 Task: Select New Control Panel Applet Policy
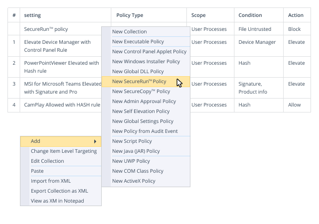coord(149,52)
